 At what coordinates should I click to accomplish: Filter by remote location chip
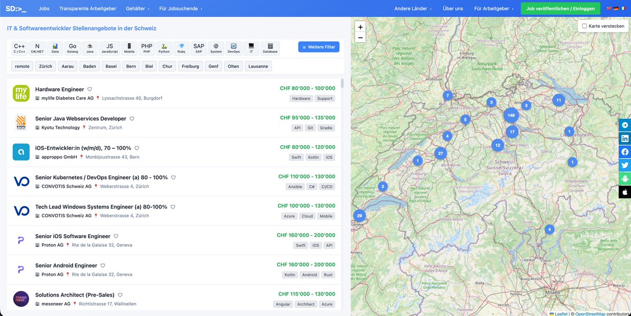coord(22,66)
